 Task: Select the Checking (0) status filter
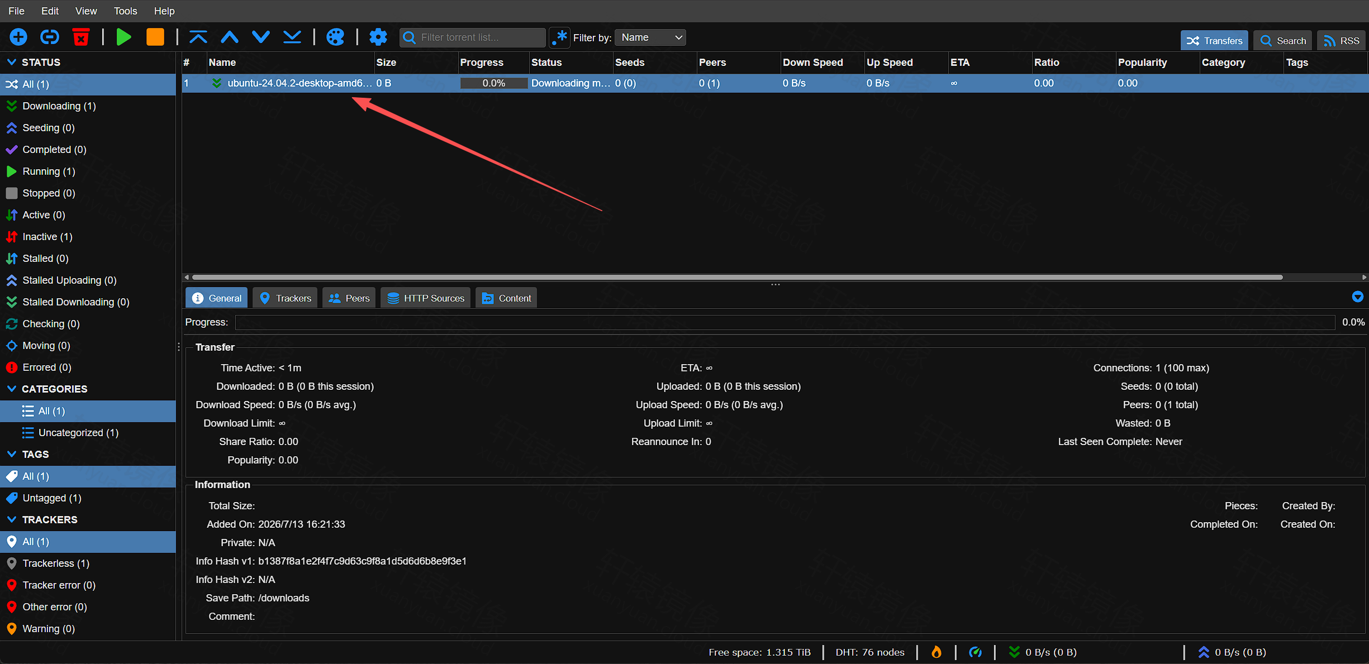(88, 324)
